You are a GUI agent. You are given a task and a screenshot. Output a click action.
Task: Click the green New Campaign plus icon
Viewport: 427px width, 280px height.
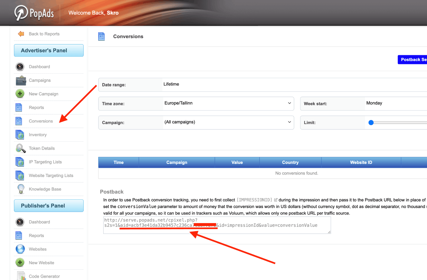(x=20, y=94)
